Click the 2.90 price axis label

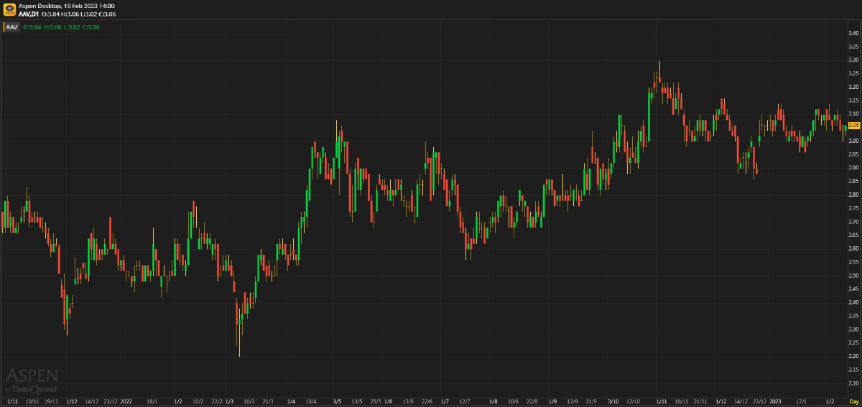(x=854, y=168)
